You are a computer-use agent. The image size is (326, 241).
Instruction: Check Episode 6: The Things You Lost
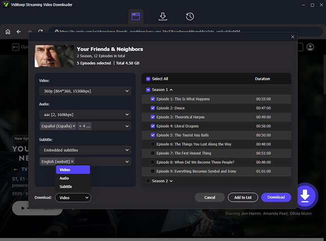(152, 144)
